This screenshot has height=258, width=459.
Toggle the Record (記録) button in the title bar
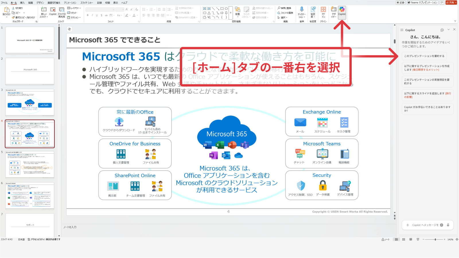point(400,3)
